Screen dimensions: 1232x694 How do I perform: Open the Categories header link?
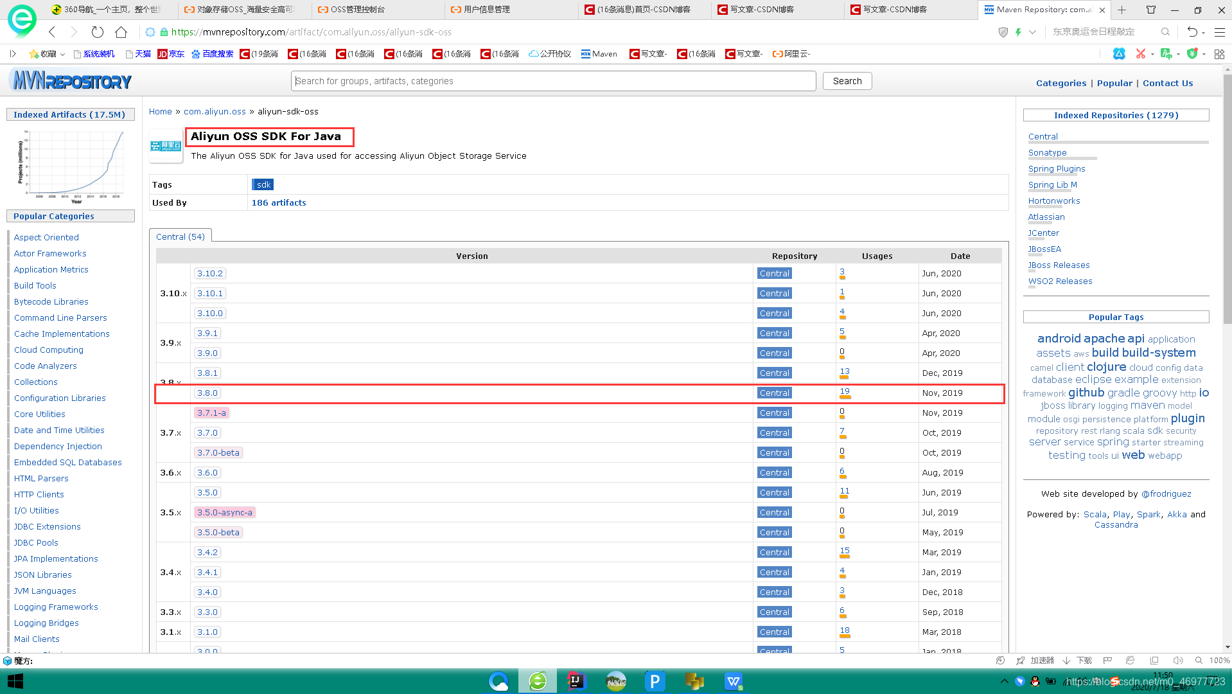pos(1061,83)
